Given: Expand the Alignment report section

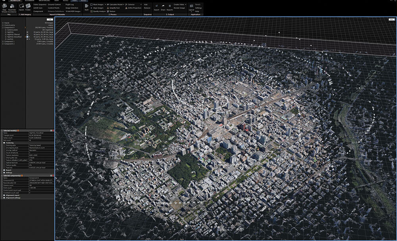Looking at the screenshot, I should click(x=4, y=195).
